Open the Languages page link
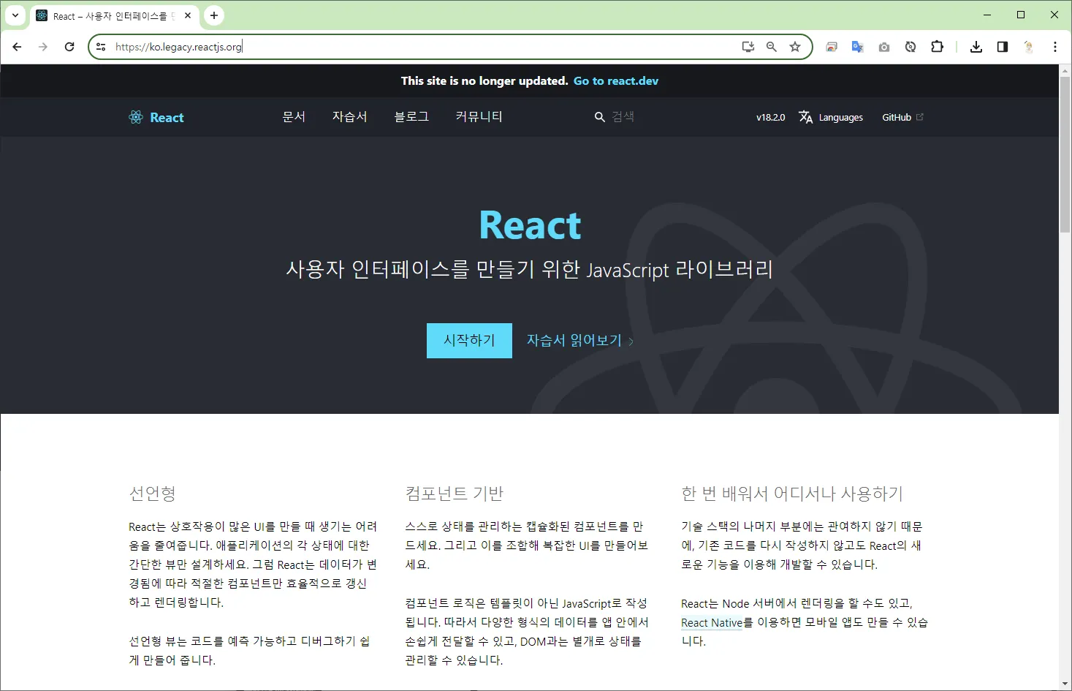Screen dimensions: 1072x691 coord(840,118)
